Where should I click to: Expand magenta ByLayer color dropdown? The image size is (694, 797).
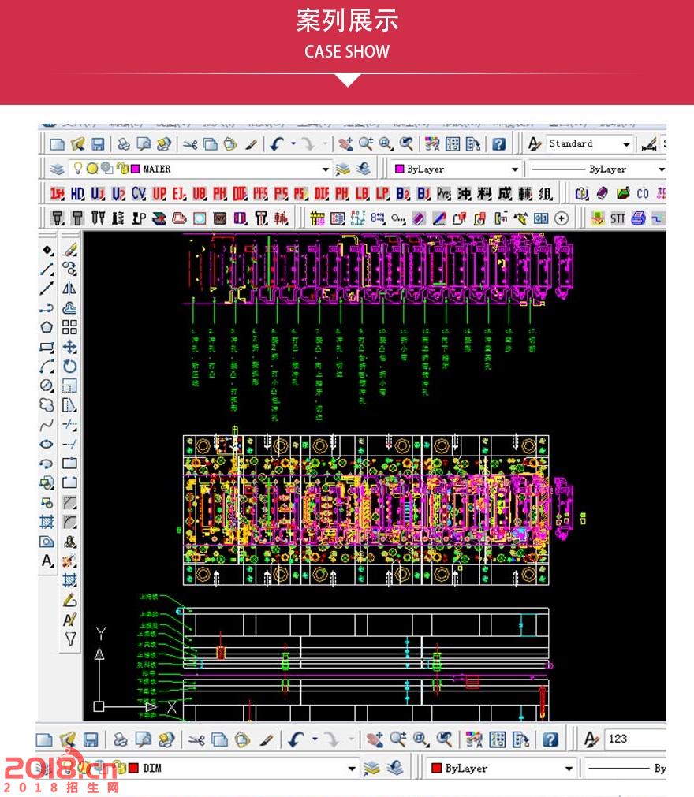(x=515, y=169)
